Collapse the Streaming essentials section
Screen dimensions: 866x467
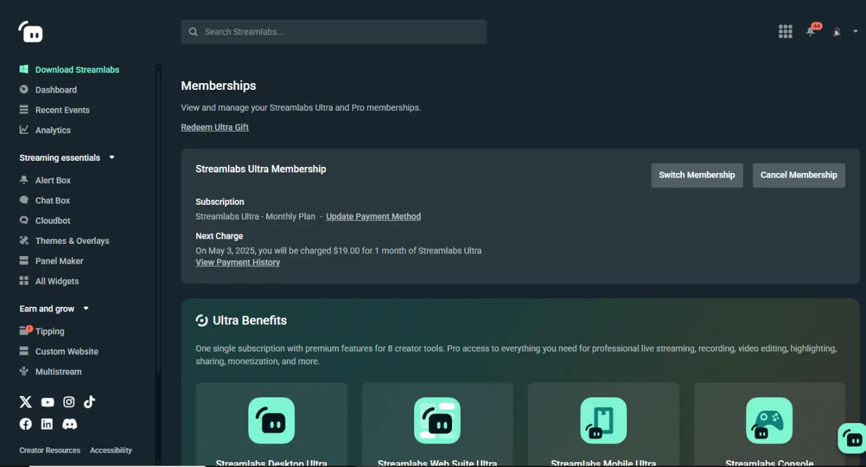tap(67, 157)
